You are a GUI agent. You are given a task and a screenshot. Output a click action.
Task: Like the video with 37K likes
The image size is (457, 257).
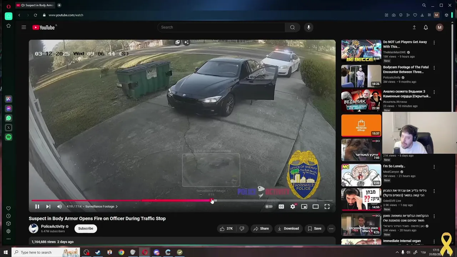pyautogui.click(x=226, y=228)
